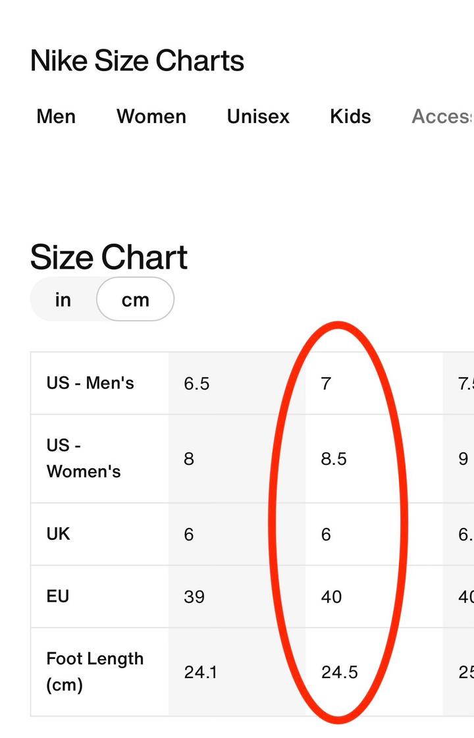
Task: Click the 24.1 foot length value
Action: (x=200, y=672)
